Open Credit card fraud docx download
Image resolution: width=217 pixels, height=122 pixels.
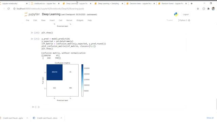[x=47, y=118]
